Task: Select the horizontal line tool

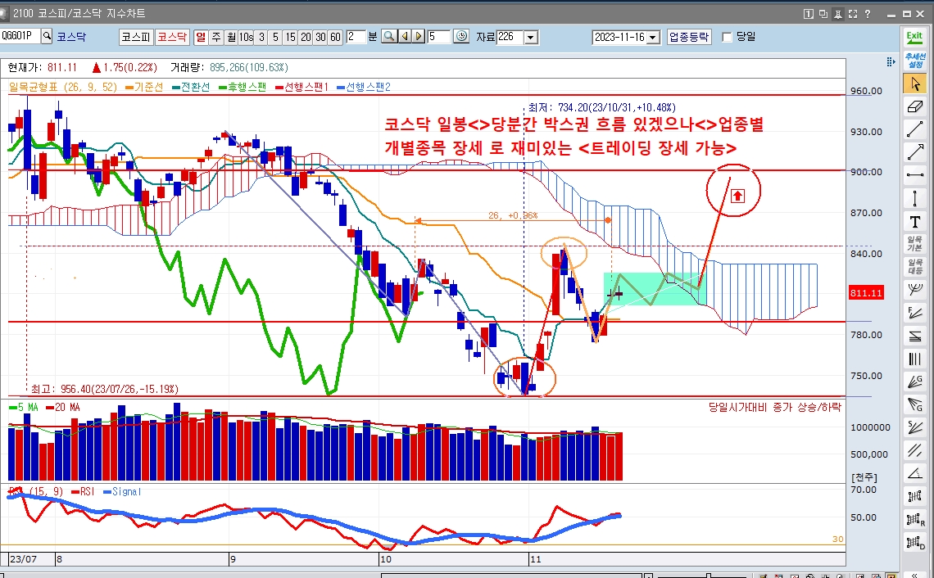Action: 914,174
